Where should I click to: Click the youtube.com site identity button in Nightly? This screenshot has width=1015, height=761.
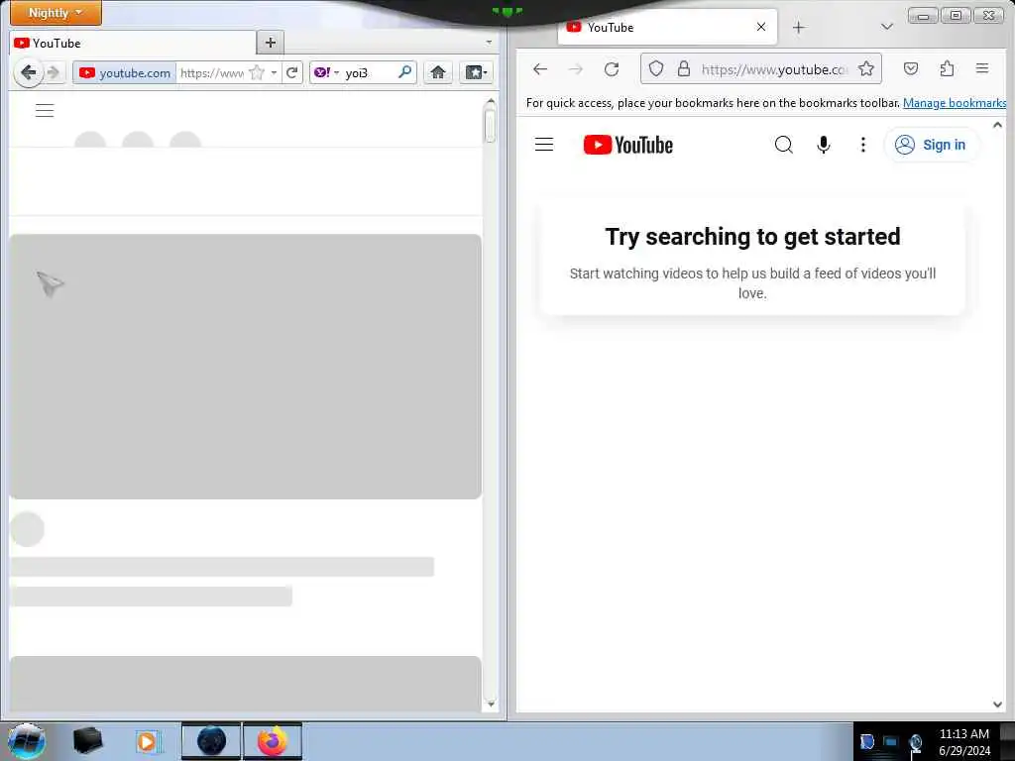[x=125, y=72]
